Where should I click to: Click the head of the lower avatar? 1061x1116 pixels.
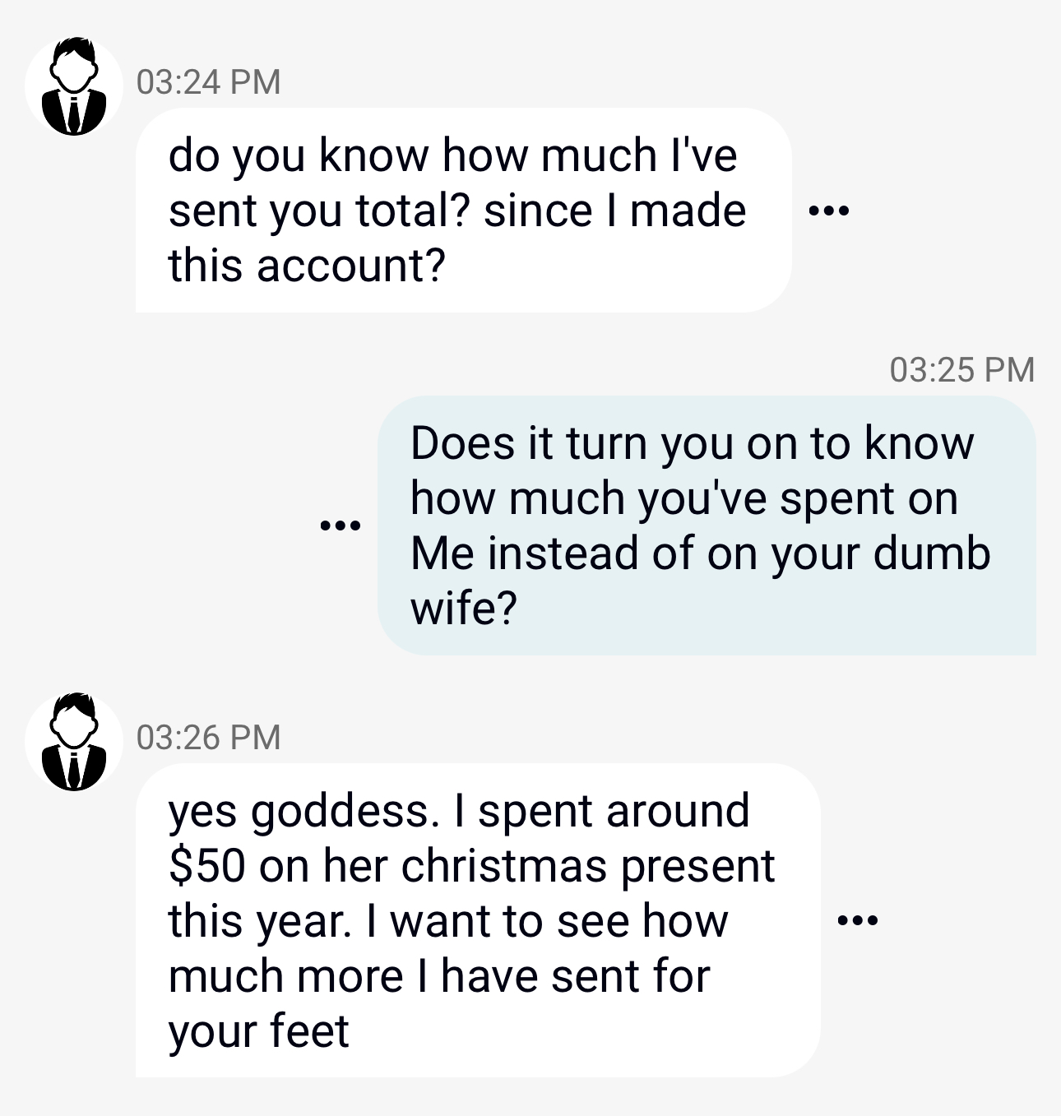tap(75, 717)
